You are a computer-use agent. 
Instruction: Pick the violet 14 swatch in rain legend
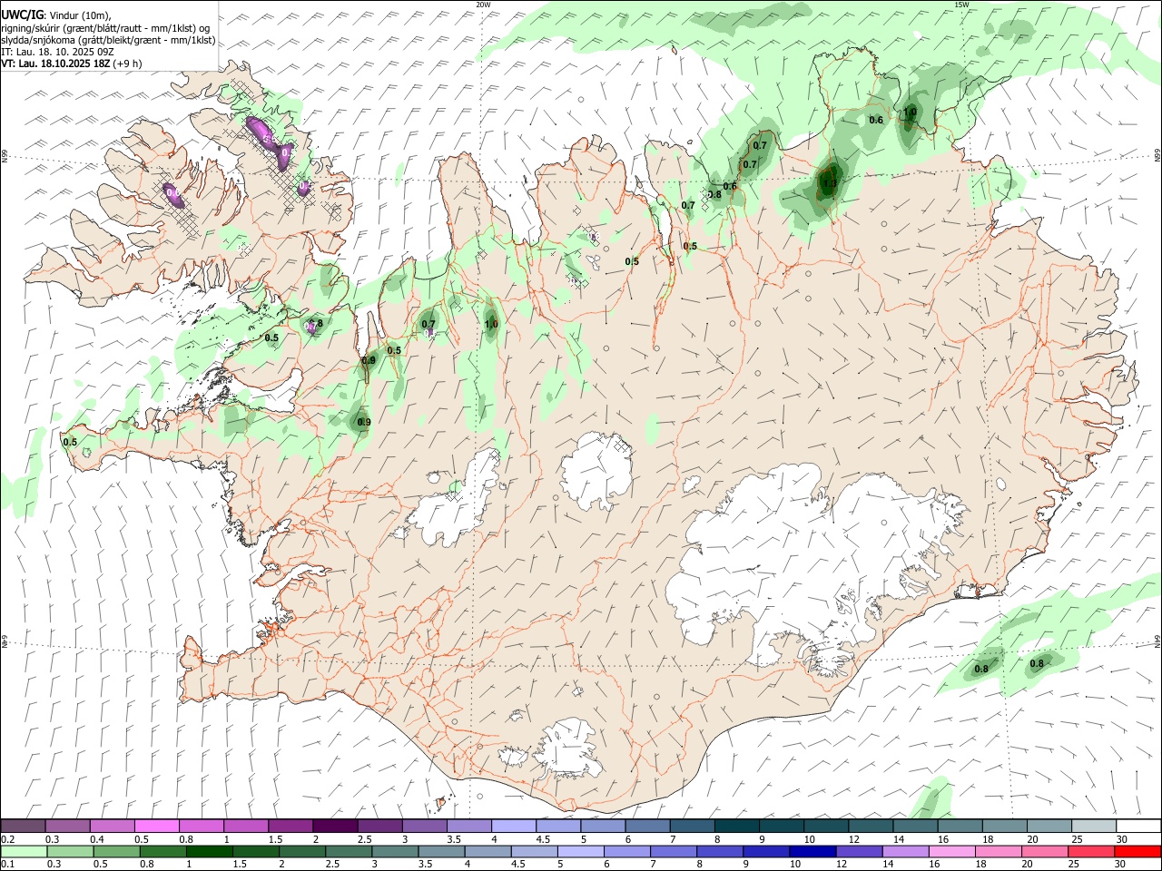point(905,851)
